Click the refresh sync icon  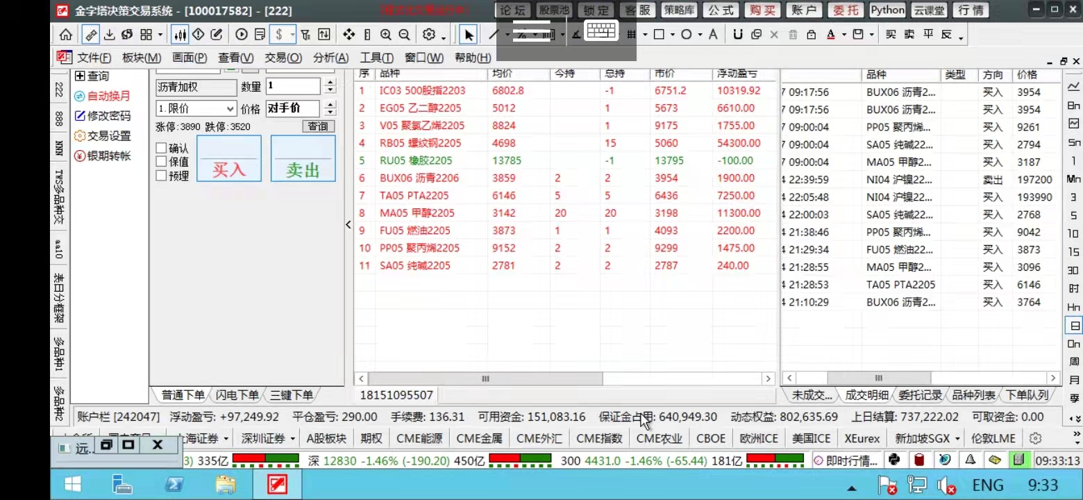click(x=127, y=35)
